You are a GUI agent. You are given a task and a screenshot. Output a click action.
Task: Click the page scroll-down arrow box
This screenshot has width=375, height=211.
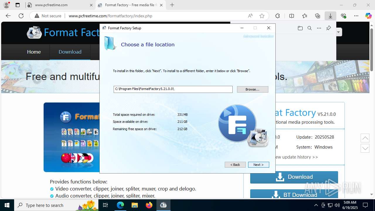coord(365,148)
